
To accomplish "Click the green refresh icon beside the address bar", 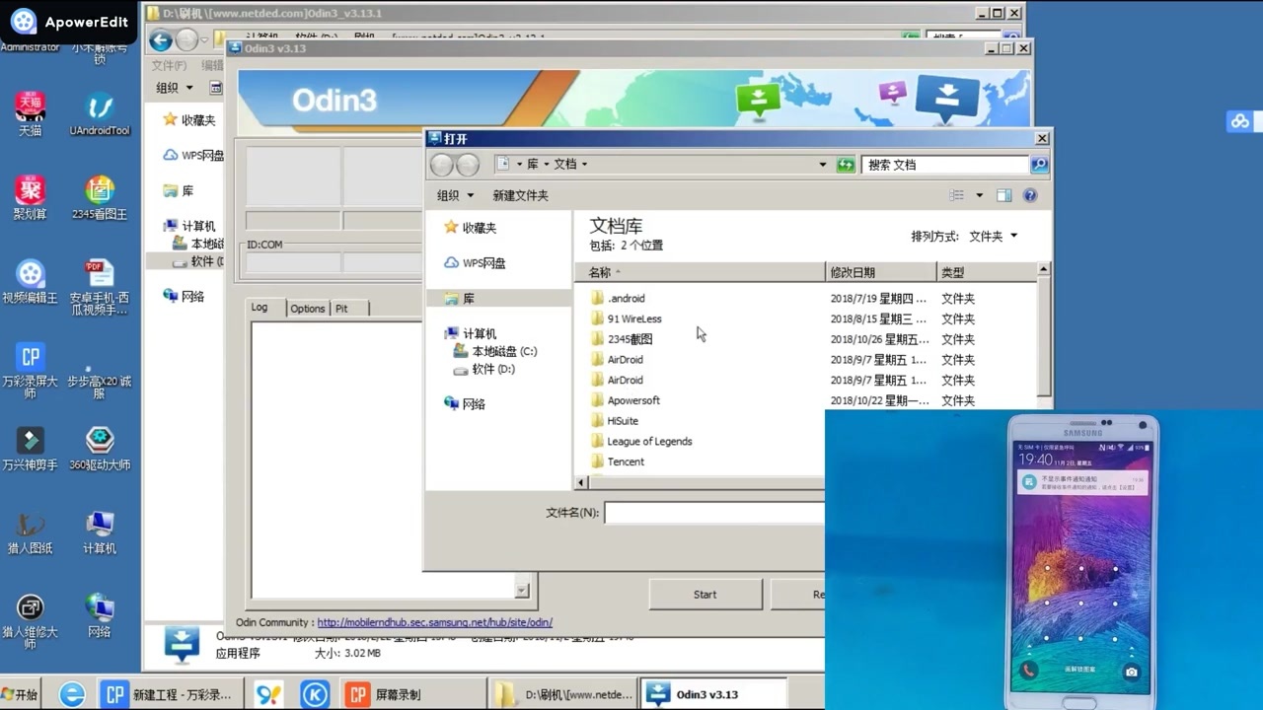I will pos(846,165).
